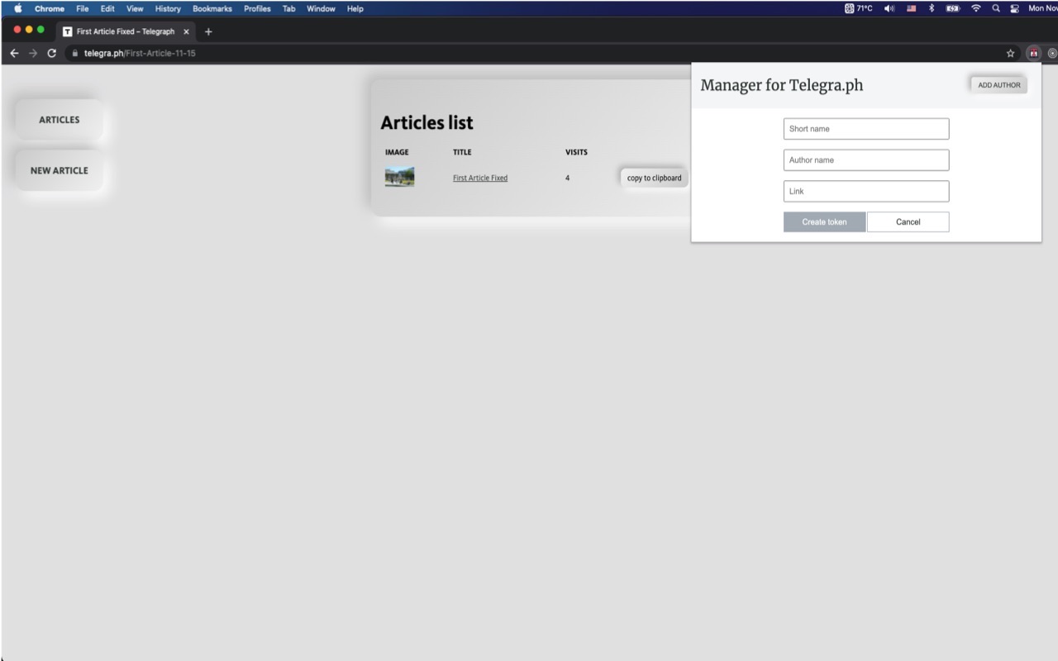
Task: Open the Wi-Fi menu
Action: point(976,8)
